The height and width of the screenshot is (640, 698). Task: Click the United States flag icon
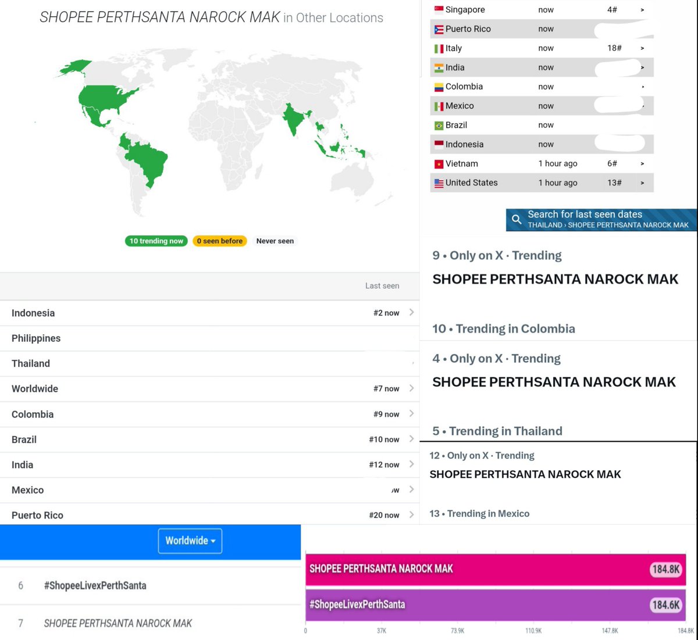click(439, 183)
